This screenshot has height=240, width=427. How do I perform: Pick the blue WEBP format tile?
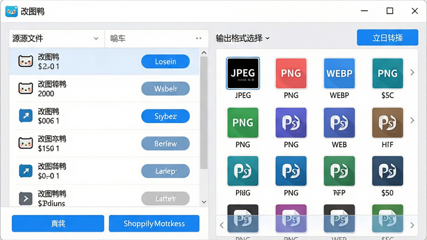[x=339, y=73]
